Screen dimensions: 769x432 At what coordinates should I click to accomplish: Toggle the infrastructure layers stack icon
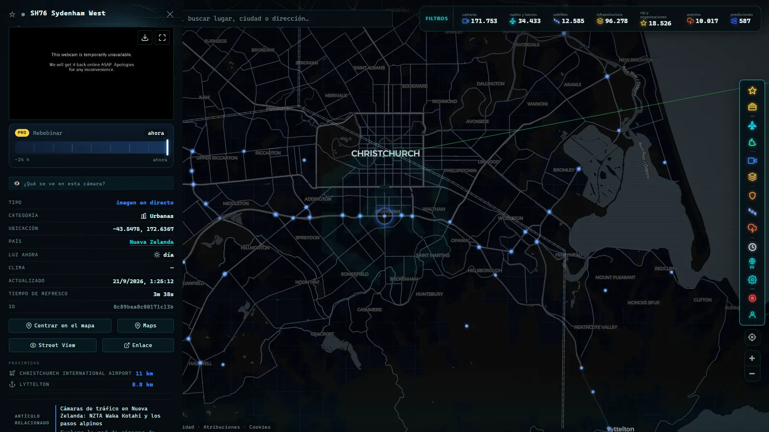point(752,177)
